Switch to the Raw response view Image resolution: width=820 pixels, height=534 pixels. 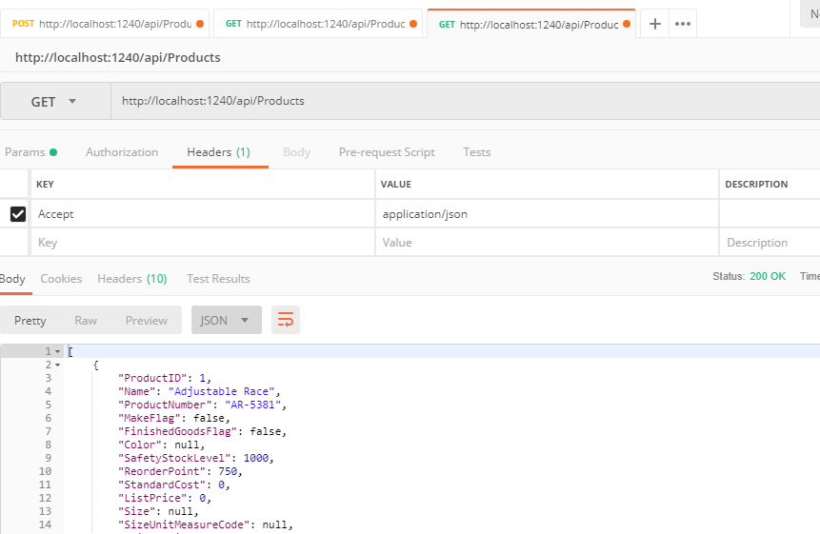86,321
